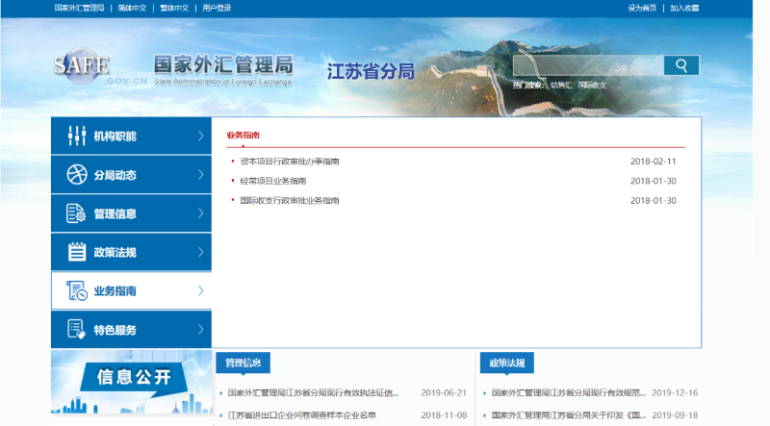Click 用户登录 in top bar
Image resolution: width=770 pixels, height=426 pixels.
tap(218, 8)
